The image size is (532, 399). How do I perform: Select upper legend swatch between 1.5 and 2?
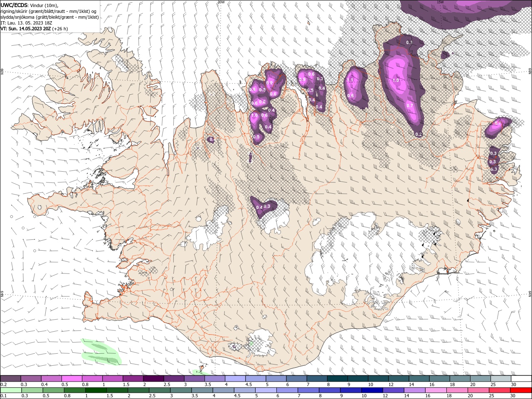tap(133, 379)
